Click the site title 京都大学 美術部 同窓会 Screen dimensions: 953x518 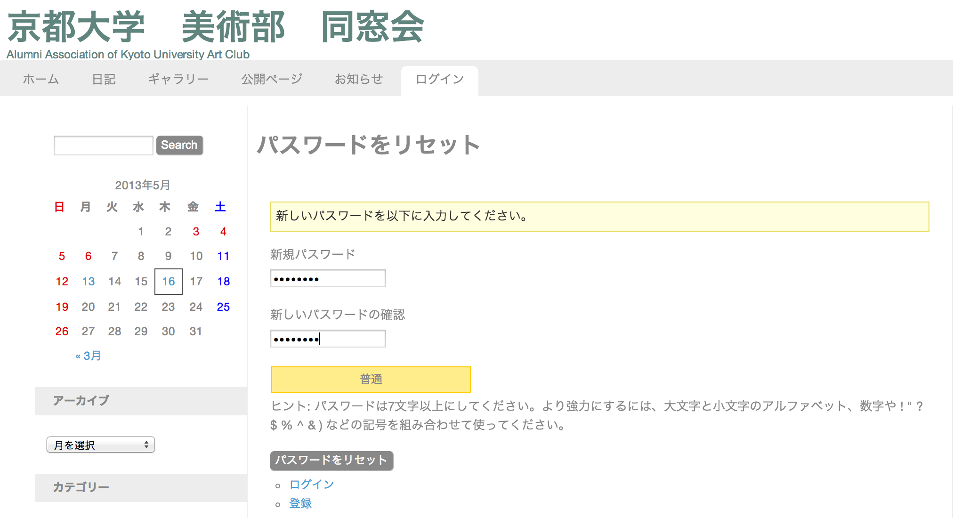click(x=216, y=27)
